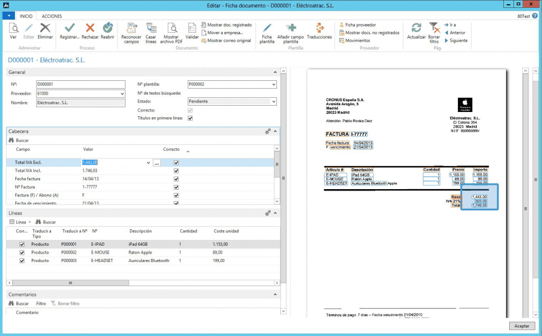Switch to the INICIO tab
The height and width of the screenshot is (336, 542).
(26, 16)
